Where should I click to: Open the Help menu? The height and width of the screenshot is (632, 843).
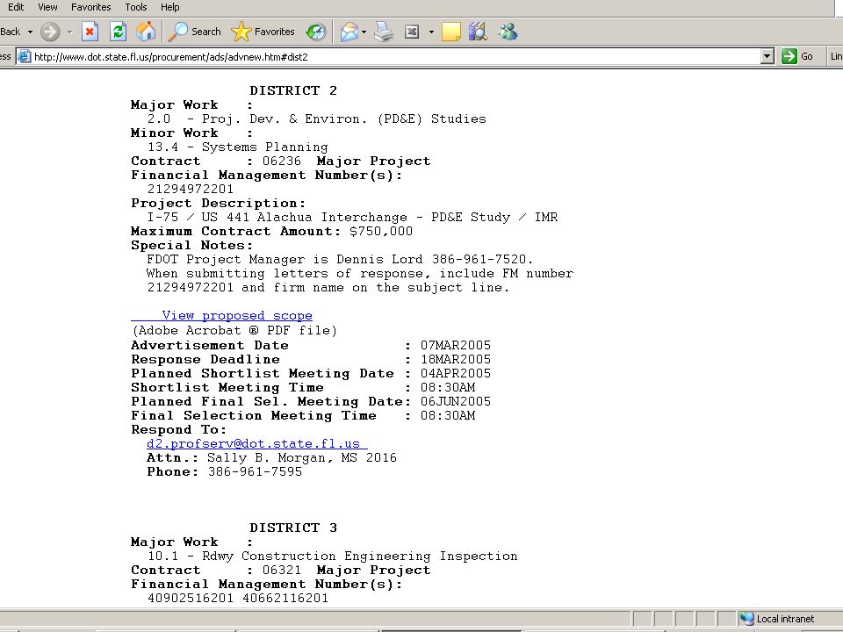pos(169,7)
